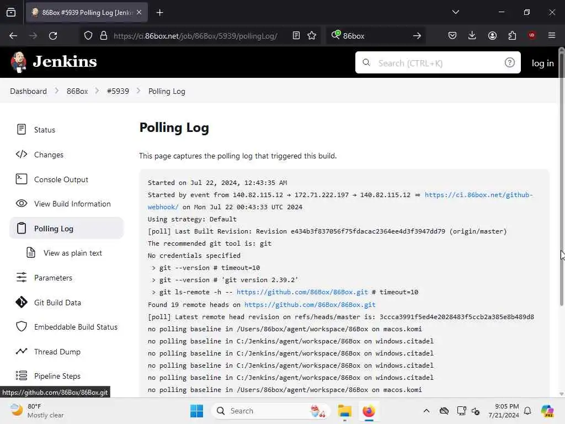Click the Git Build Data diamond icon

click(x=22, y=302)
